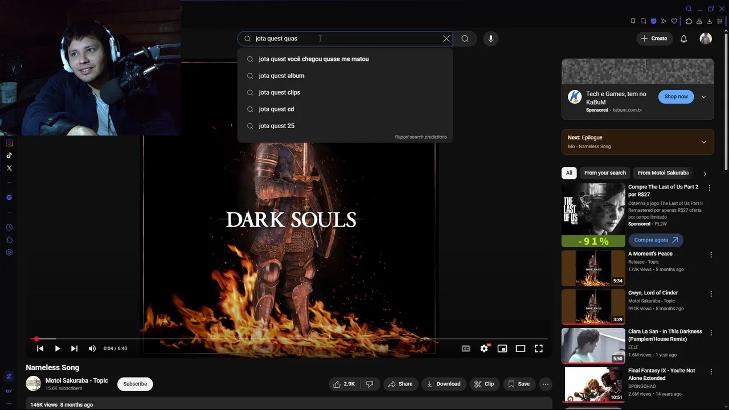This screenshot has height=410, width=729.
Task: Open the easy setup sliders icon
Action: (720, 21)
